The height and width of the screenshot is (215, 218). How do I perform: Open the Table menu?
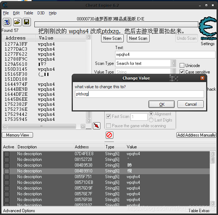pyautogui.click(x=28, y=13)
